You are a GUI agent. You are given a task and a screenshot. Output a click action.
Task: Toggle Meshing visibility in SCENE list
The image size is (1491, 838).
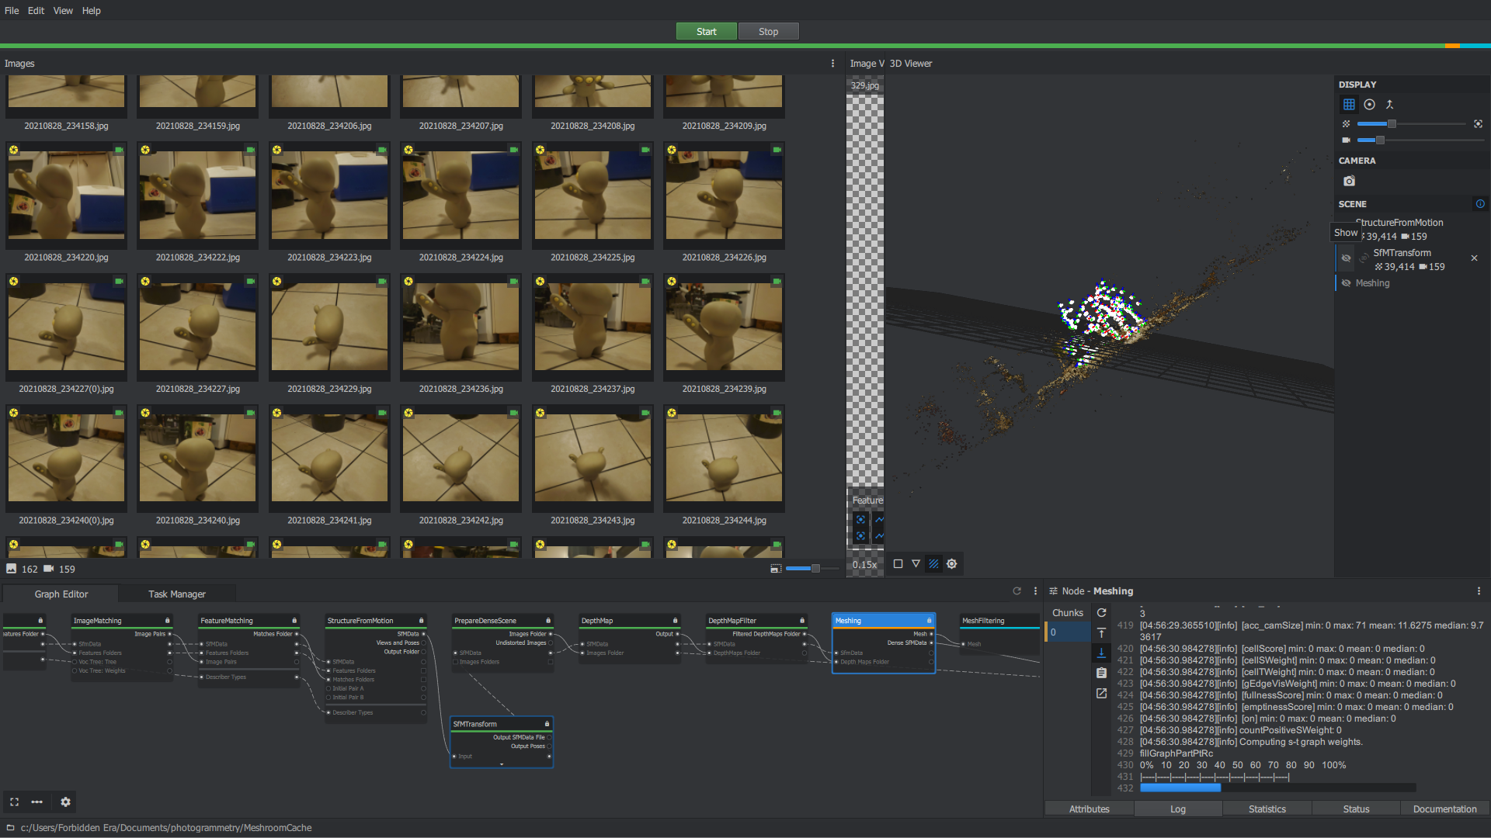click(x=1347, y=282)
